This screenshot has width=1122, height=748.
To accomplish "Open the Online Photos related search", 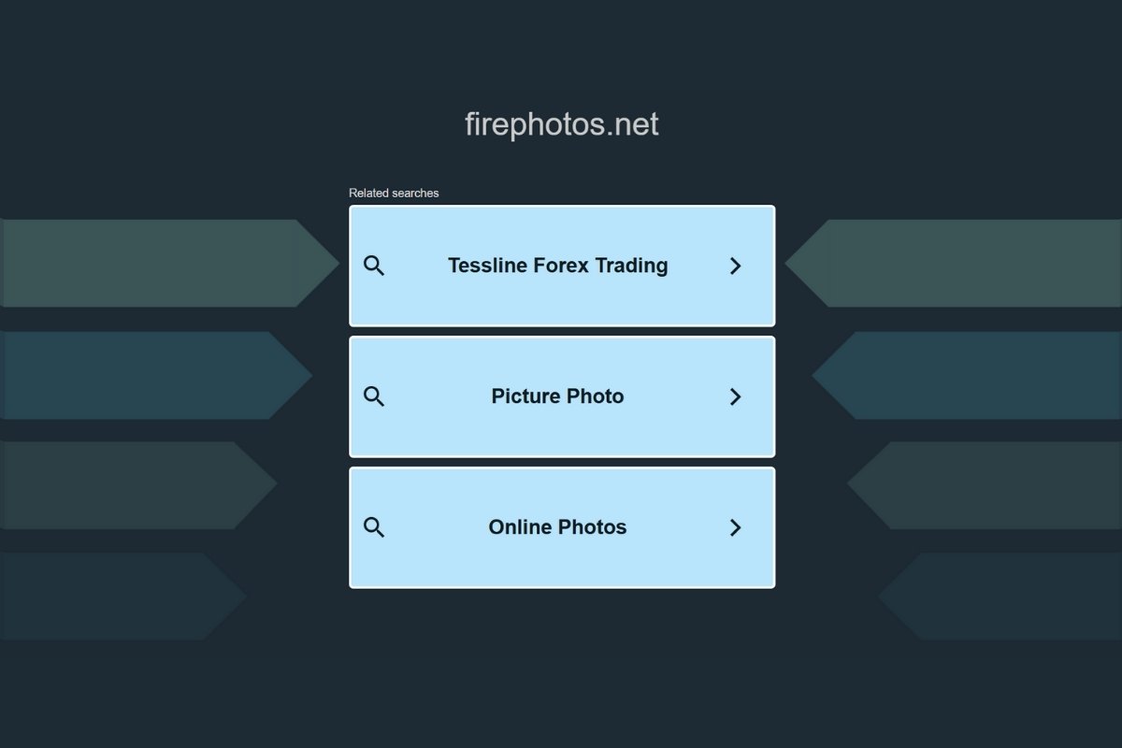I will tap(557, 527).
